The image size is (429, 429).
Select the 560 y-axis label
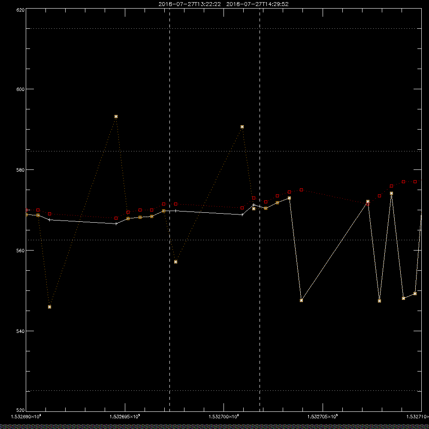tap(21, 251)
